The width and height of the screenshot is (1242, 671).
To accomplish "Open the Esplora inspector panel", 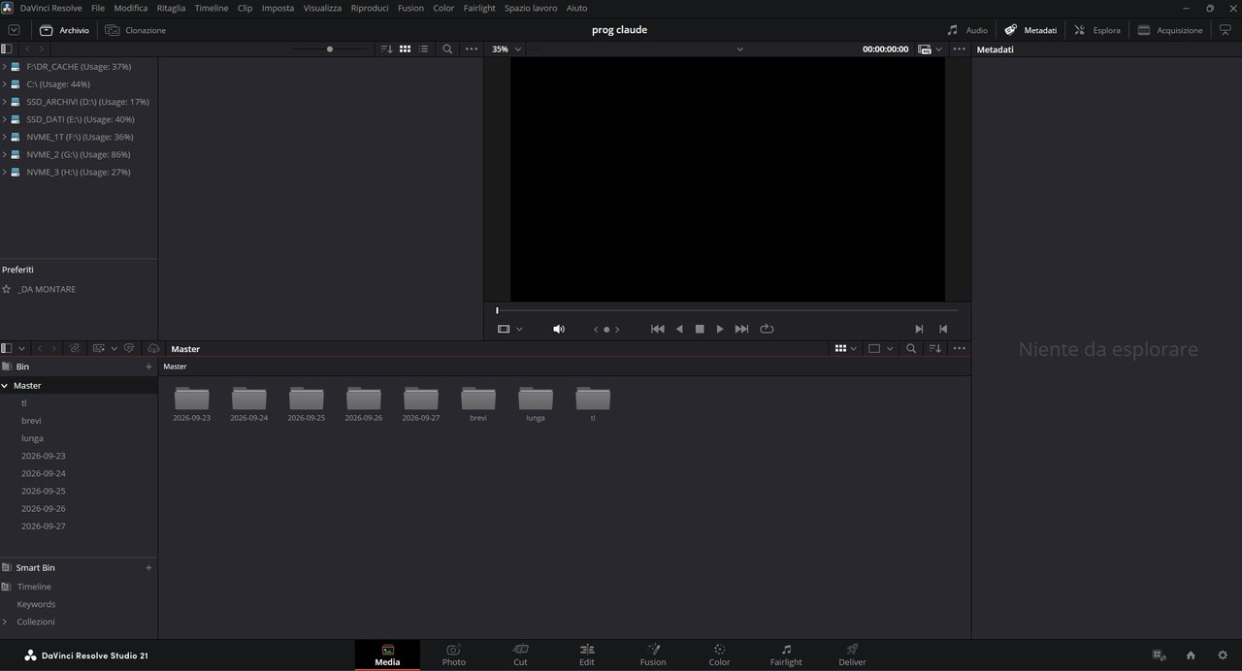I will (x=1096, y=30).
